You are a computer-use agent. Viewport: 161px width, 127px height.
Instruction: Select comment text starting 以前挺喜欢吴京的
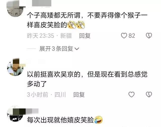(87, 79)
